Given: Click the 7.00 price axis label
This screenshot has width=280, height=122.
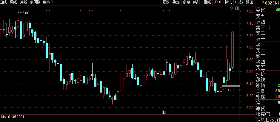Looking at the screenshot, I should pyautogui.click(x=250, y=48).
